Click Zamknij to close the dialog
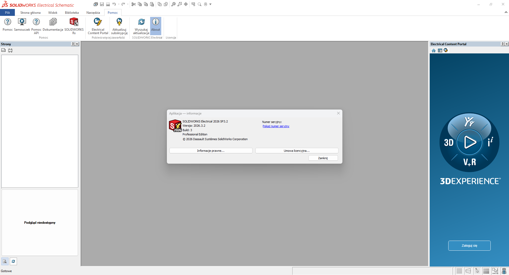Screen dimensions: 509x275 pos(323,158)
